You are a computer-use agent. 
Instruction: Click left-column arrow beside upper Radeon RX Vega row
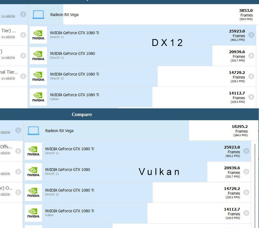click(23, 14)
